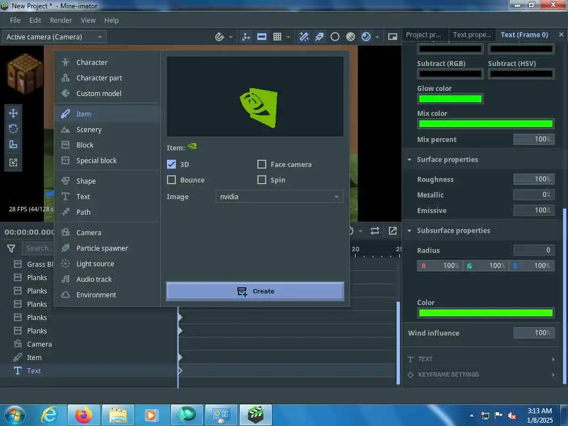Click the small Item nvidia icon
The image size is (568, 426).
click(x=192, y=146)
